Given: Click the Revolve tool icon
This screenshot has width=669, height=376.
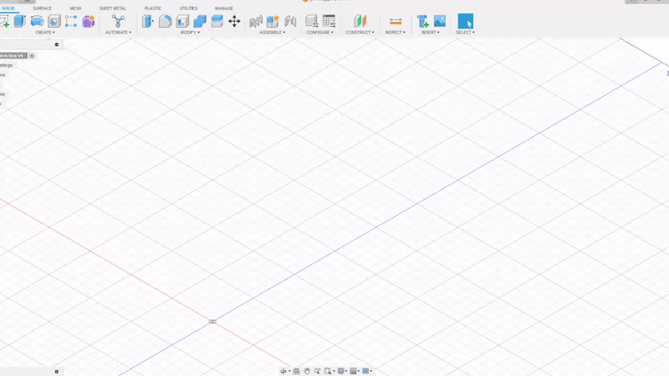Looking at the screenshot, I should click(38, 21).
